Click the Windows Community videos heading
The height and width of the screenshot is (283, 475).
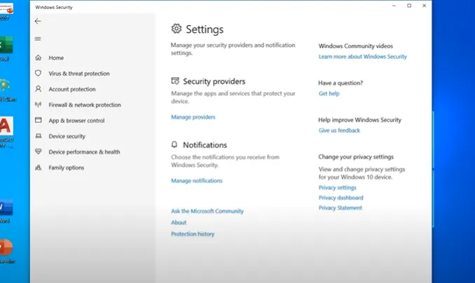coord(356,46)
